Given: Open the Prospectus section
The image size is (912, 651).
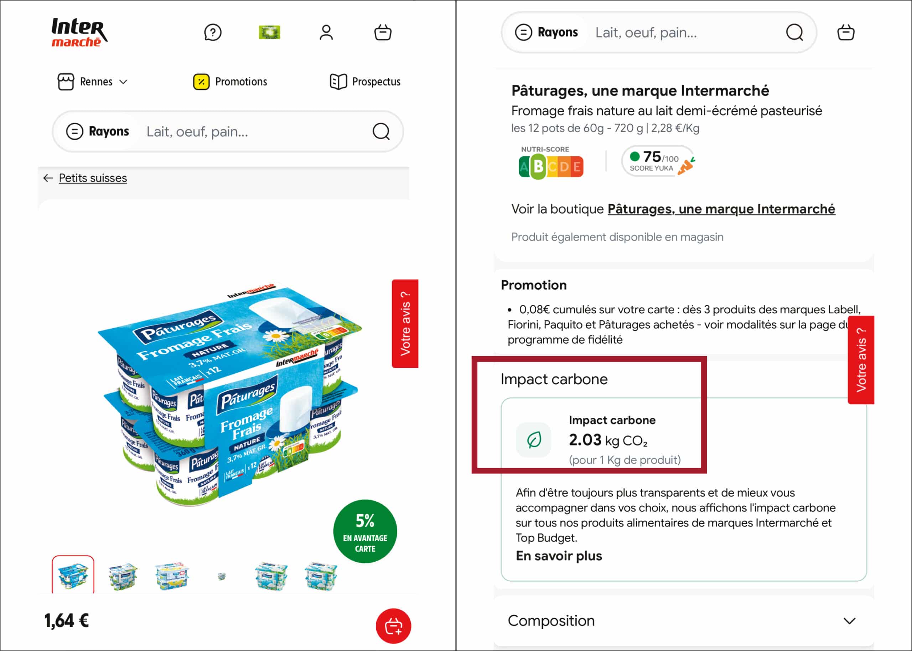Looking at the screenshot, I should pyautogui.click(x=365, y=82).
